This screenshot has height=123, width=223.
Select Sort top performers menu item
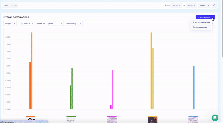tap(201, 23)
